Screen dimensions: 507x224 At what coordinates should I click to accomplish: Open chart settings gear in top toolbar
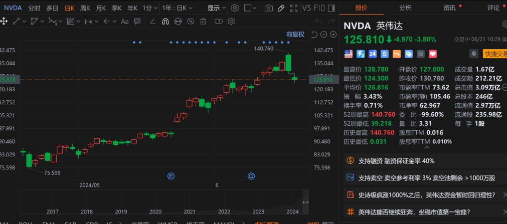[235, 8]
